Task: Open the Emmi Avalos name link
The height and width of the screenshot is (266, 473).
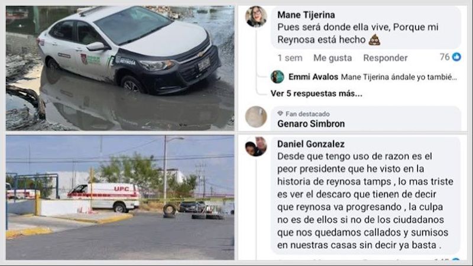Action: (x=313, y=77)
